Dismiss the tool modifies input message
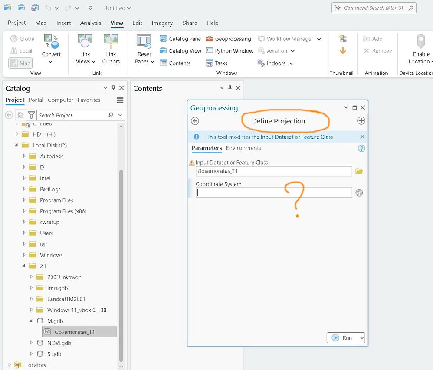The width and height of the screenshot is (433, 370). pyautogui.click(x=362, y=137)
